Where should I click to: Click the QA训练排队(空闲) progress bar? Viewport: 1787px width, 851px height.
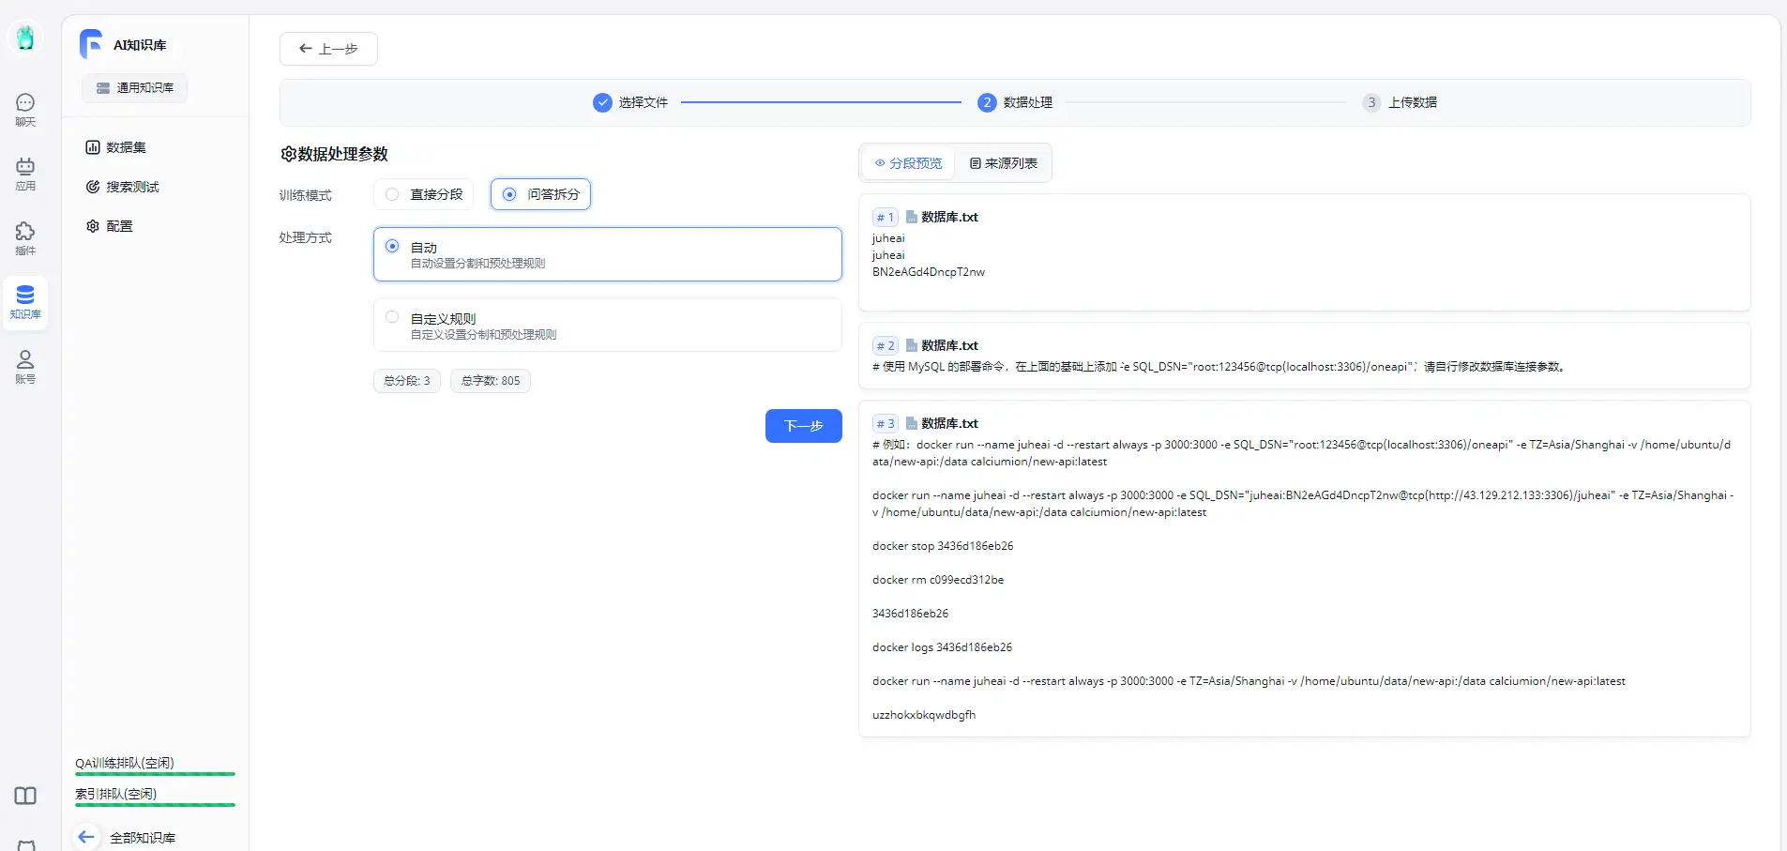tap(155, 774)
